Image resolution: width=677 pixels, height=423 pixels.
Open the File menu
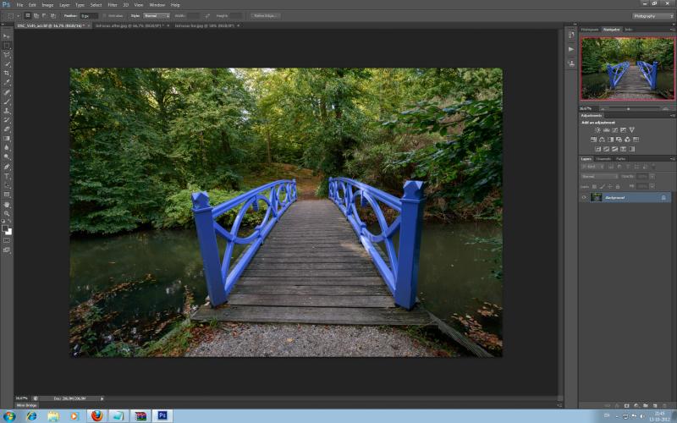point(19,5)
